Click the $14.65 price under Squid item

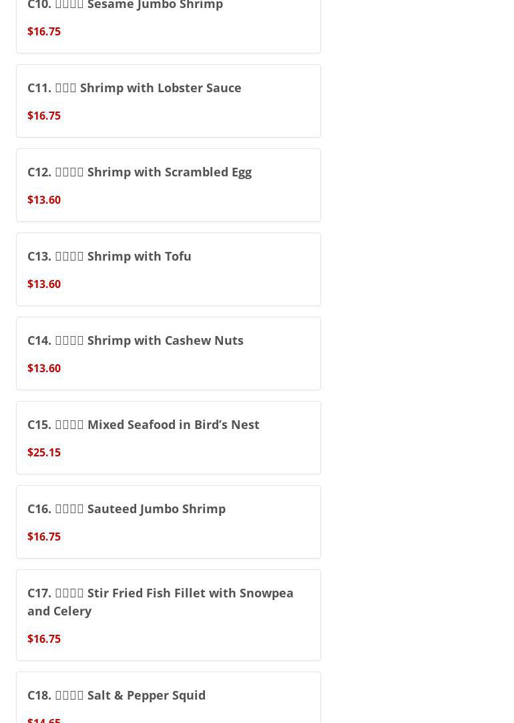click(44, 720)
